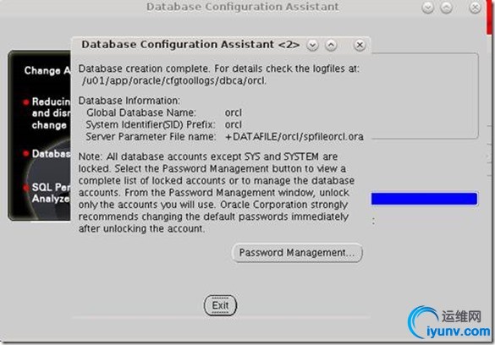Select the inner dialog title bar
This screenshot has height=345, width=495.
point(190,45)
